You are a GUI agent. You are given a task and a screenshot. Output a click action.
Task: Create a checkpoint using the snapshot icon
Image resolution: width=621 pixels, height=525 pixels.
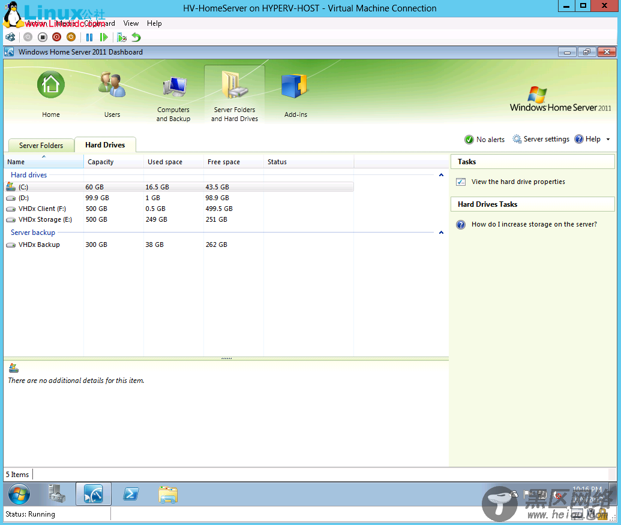click(122, 37)
